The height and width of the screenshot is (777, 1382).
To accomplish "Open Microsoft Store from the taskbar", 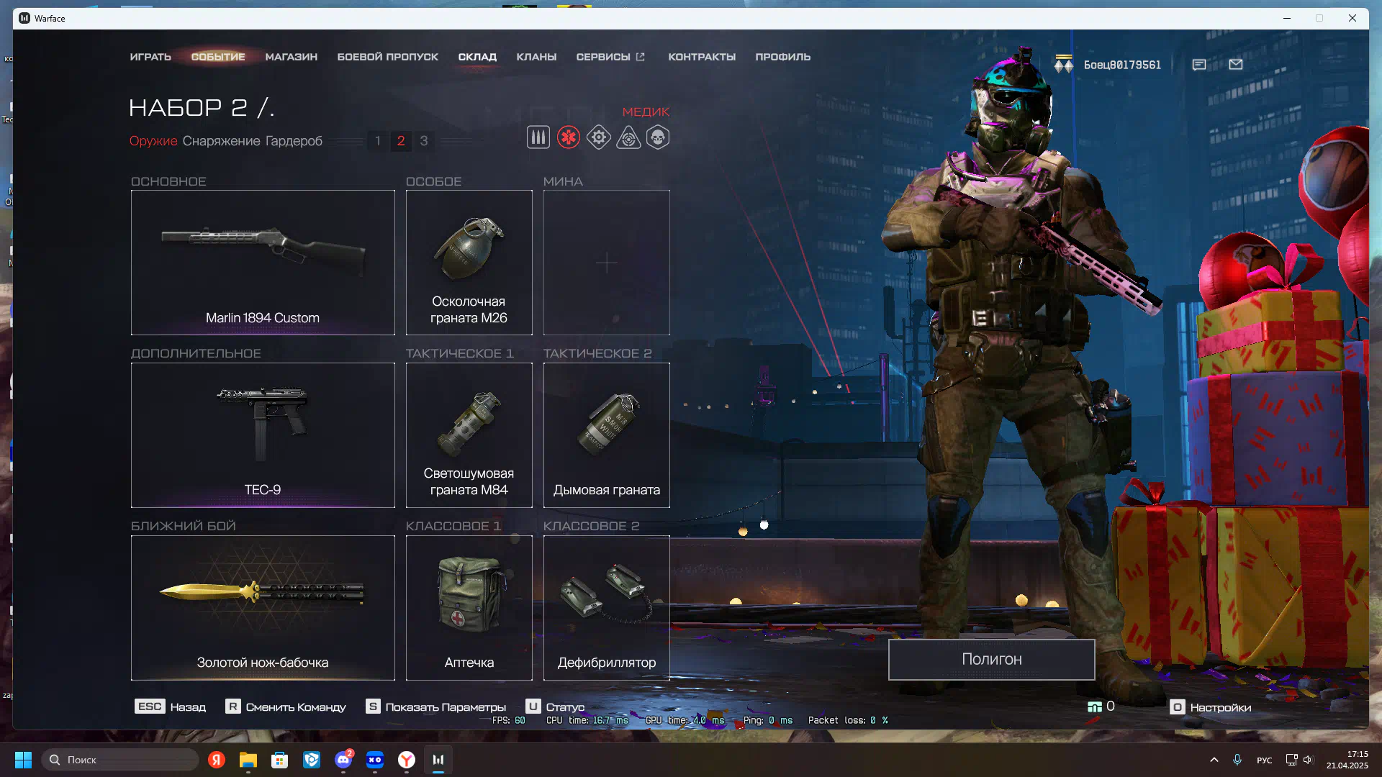I will 280,760.
